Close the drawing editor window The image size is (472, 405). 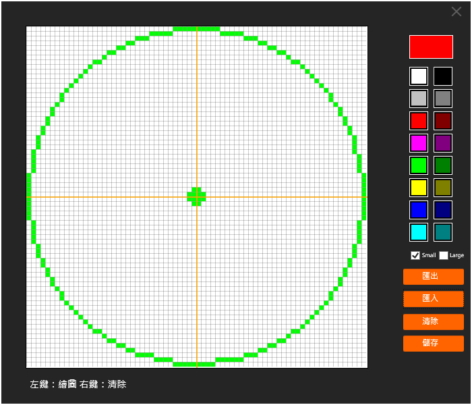(456, 11)
